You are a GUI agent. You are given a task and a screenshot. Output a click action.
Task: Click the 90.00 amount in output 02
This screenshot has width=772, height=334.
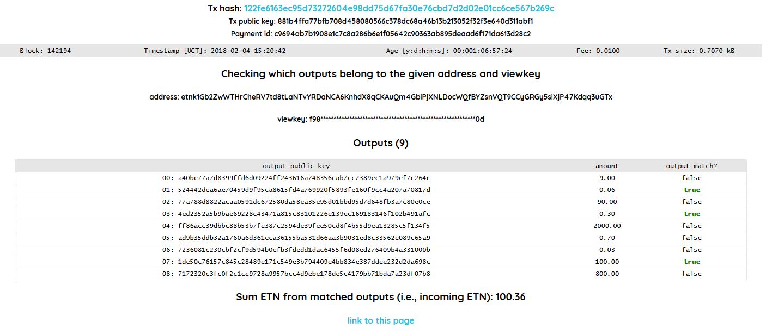tap(607, 202)
